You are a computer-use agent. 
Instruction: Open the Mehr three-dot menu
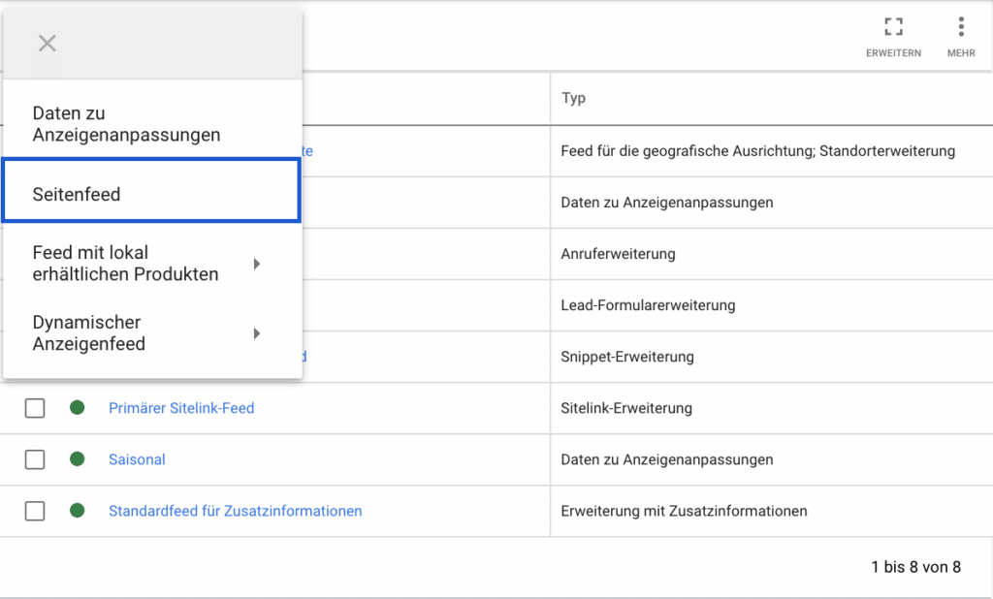(x=961, y=27)
